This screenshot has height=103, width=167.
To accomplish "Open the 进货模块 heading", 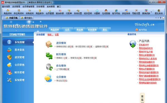I will (61, 43).
